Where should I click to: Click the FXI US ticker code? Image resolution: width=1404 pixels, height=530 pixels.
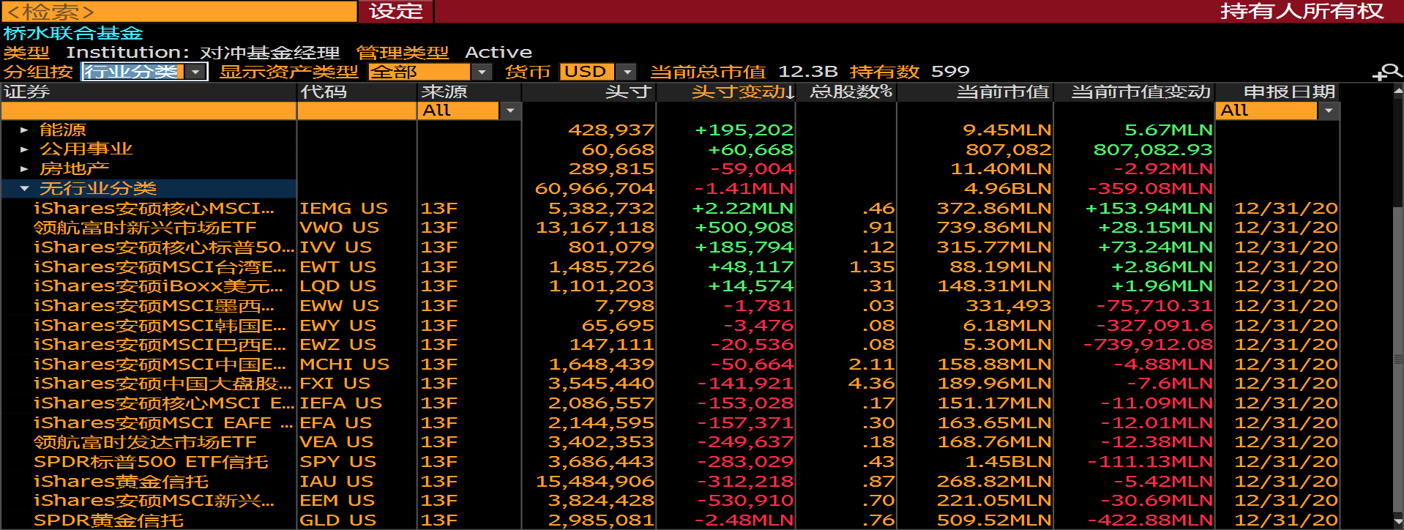335,384
